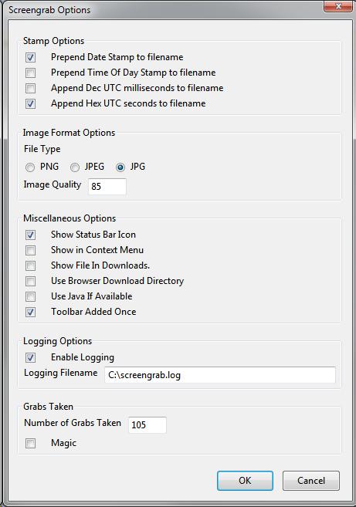This screenshot has width=356, height=507.
Task: Turn off Enable Logging checkbox
Action: tap(30, 357)
